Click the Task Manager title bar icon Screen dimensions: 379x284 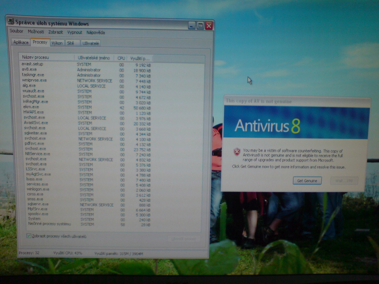coord(11,21)
